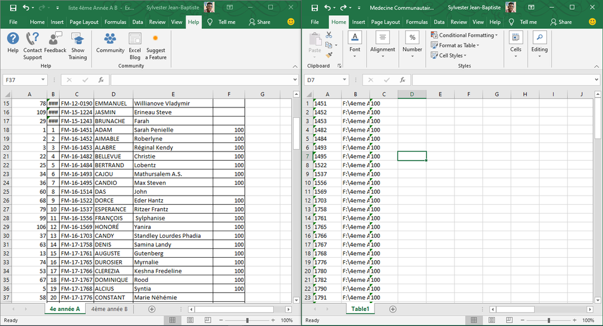The height and width of the screenshot is (326, 603).
Task: Add new sheet next to Table1 tab
Action: [393, 309]
